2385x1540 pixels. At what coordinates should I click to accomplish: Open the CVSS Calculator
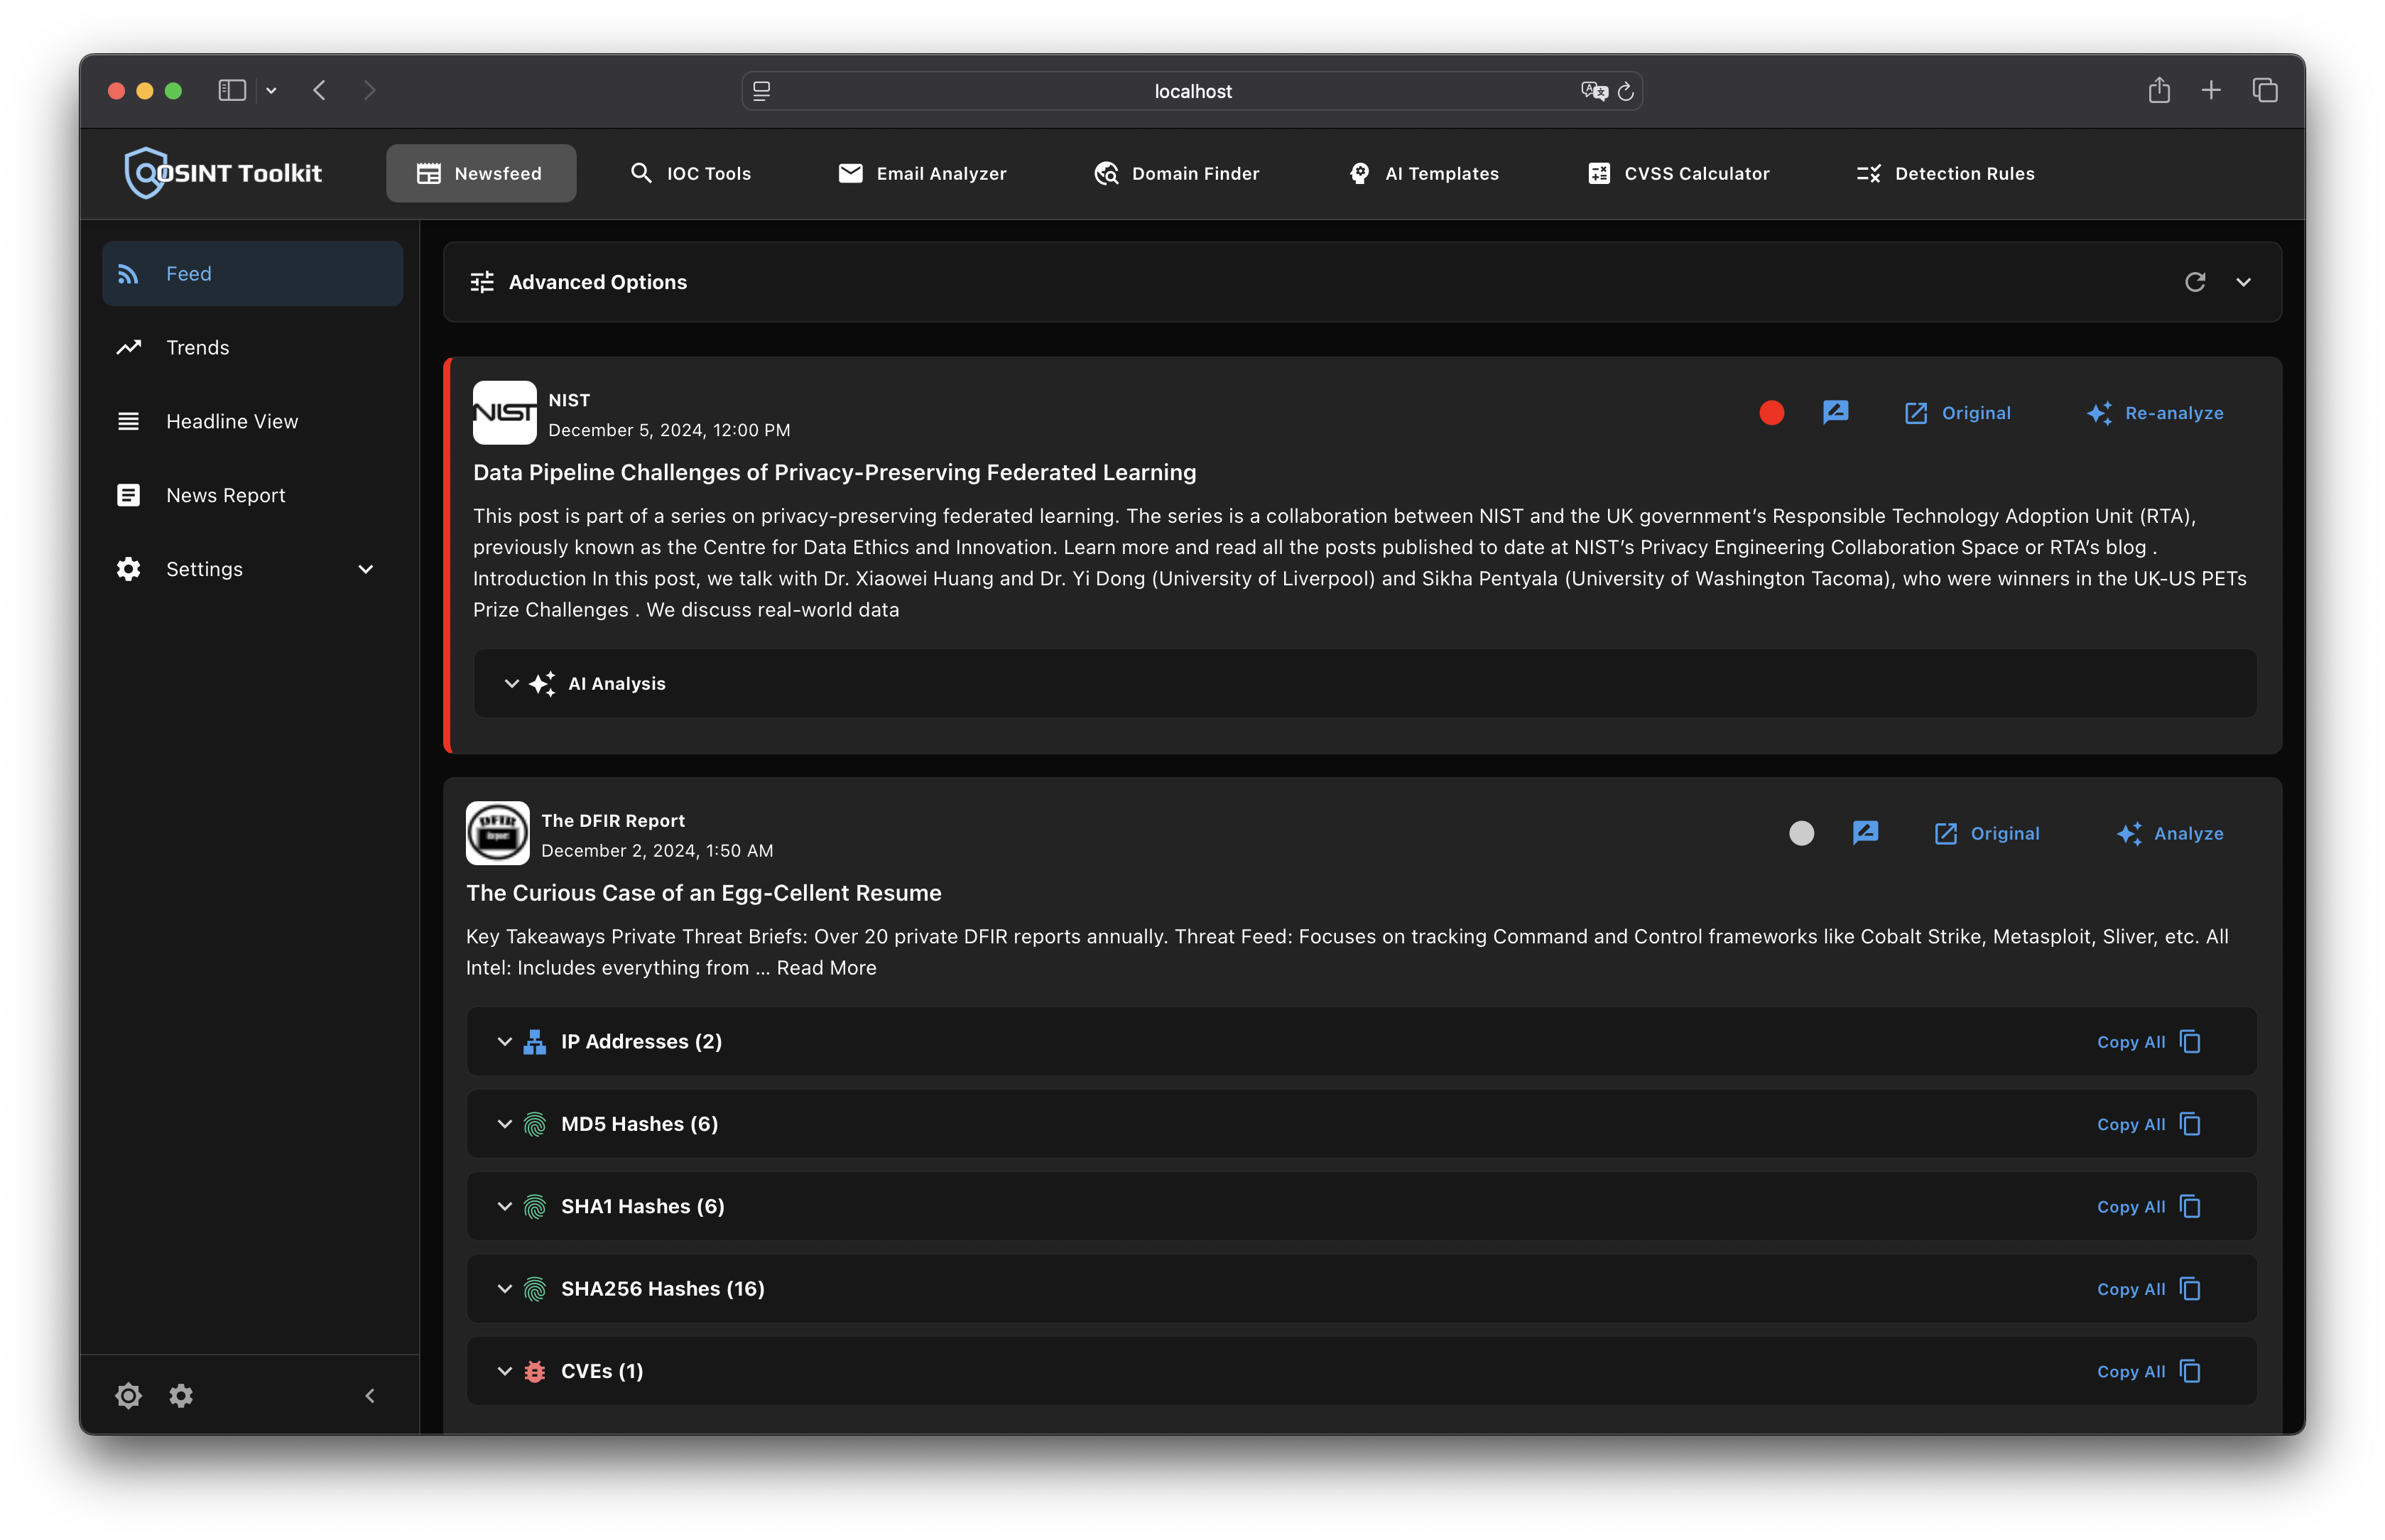tap(1678, 173)
